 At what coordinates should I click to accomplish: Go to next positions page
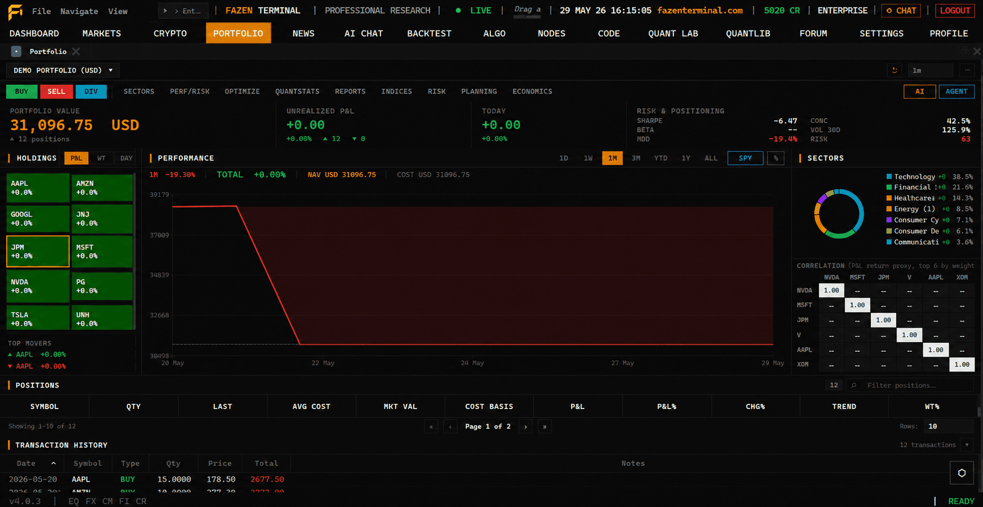point(526,427)
